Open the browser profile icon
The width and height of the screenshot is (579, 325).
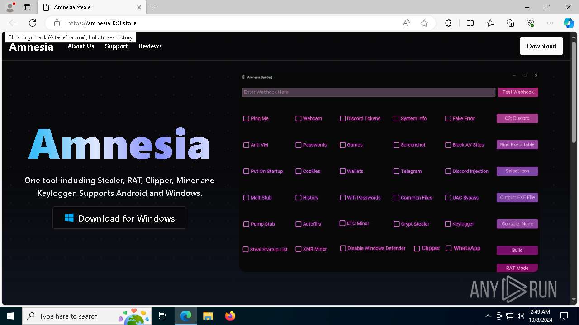[10, 7]
